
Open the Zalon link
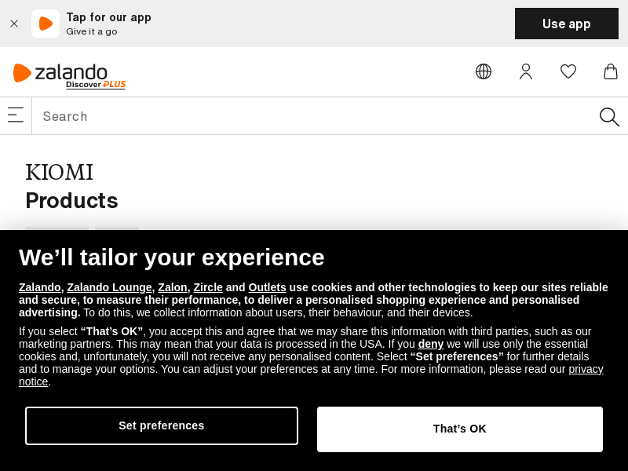click(172, 287)
